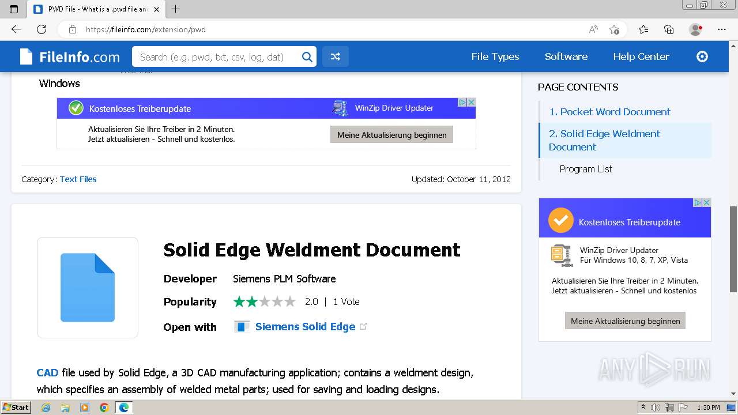Click the FileInfo.com logo
Screen dimensions: 738x415
pyautogui.click(x=70, y=56)
